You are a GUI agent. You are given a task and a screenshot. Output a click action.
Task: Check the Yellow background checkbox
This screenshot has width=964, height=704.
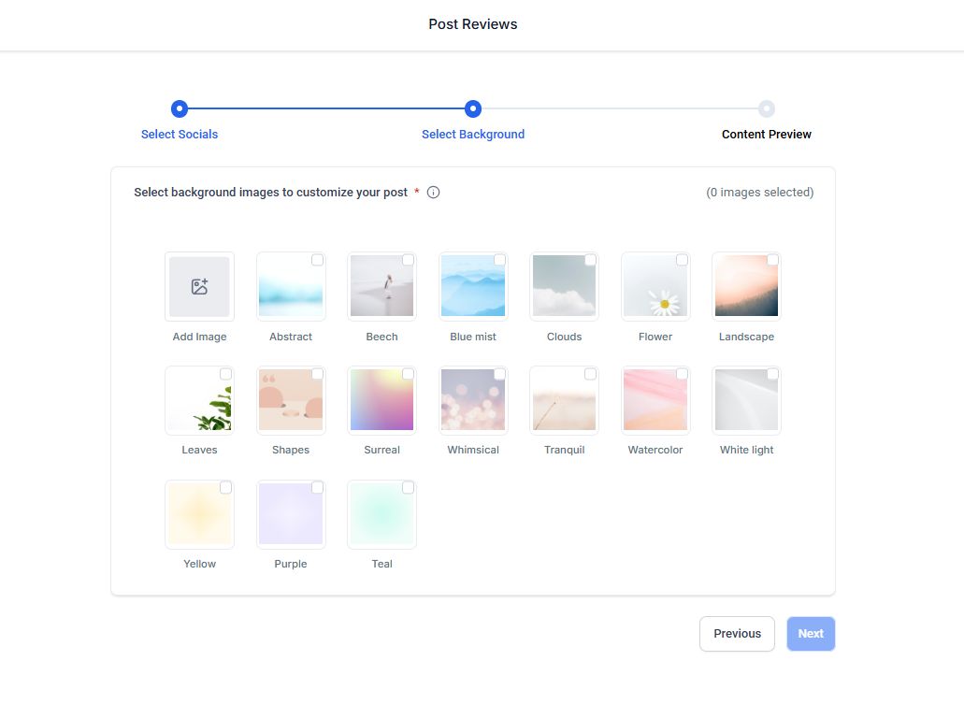point(225,488)
